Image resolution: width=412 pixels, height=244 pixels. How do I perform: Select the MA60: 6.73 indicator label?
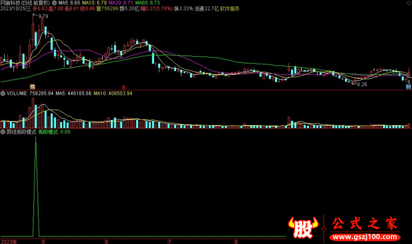coord(147,3)
